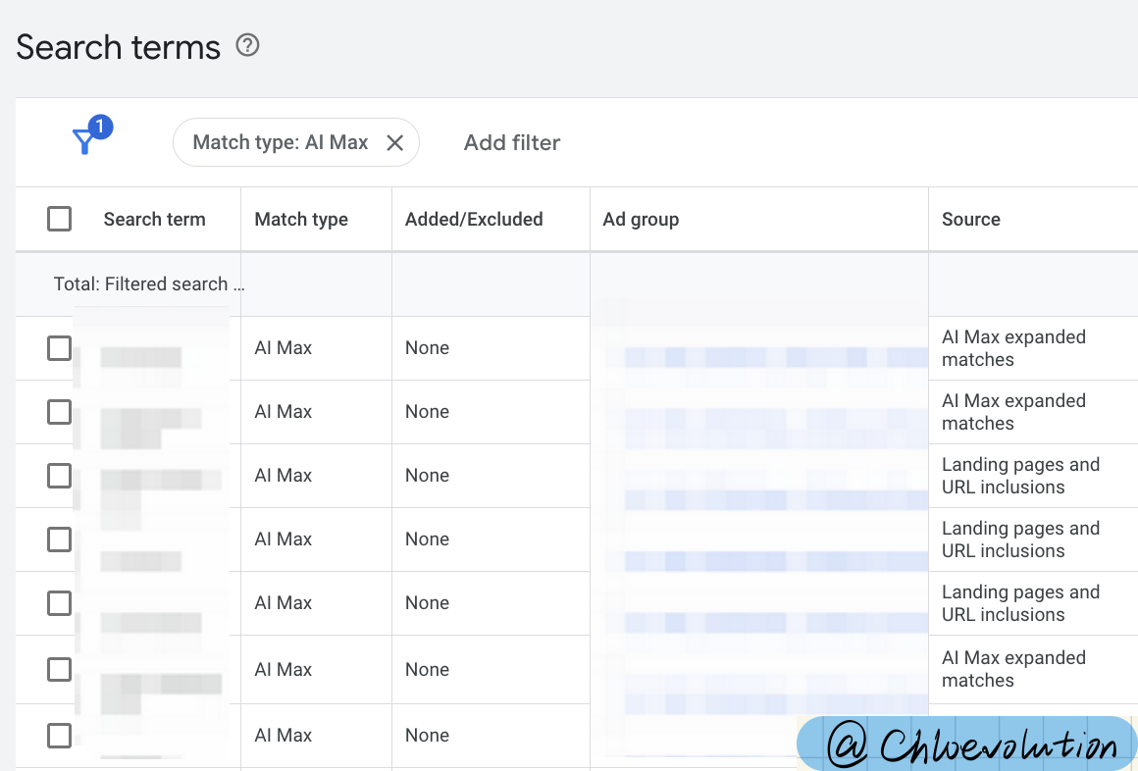
Task: Edit the Match type: AI Max filter chip
Action: pos(281,142)
